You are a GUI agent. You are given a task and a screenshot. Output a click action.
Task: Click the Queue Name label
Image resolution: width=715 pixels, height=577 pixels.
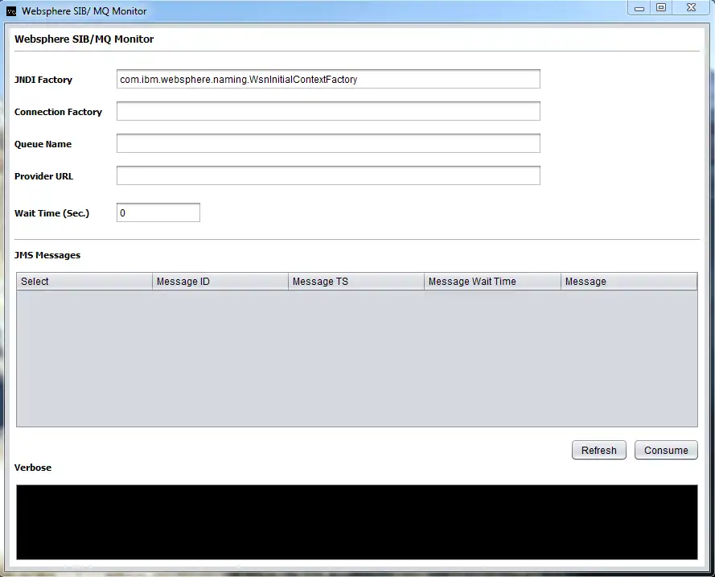pyautogui.click(x=43, y=144)
